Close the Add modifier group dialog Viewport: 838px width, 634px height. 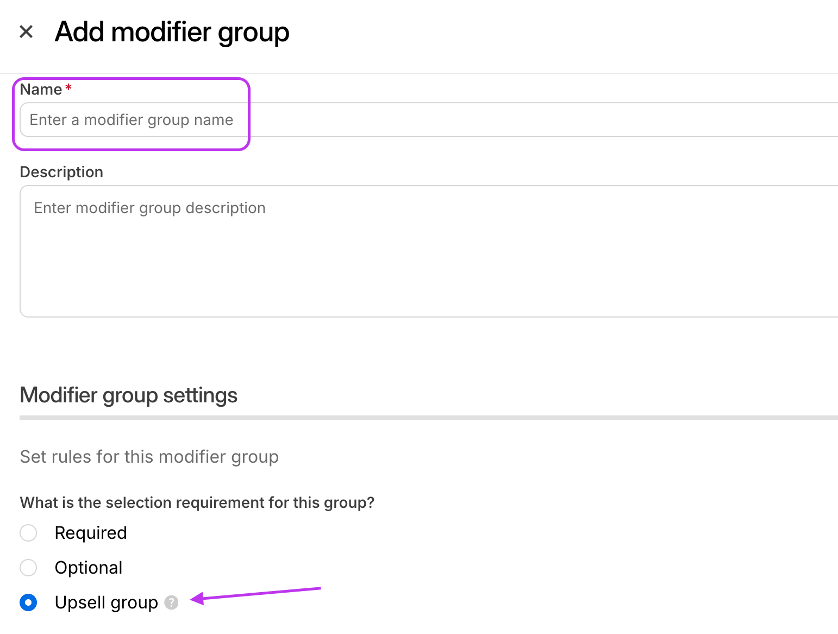point(26,32)
